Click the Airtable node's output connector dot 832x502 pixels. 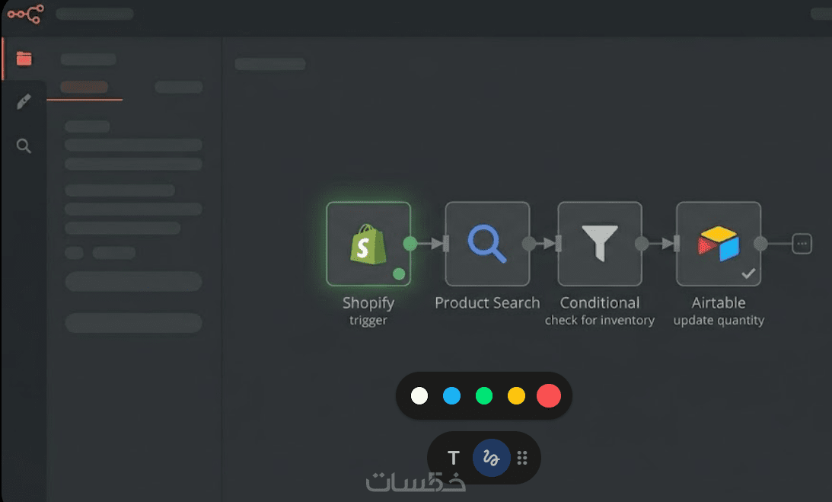760,244
